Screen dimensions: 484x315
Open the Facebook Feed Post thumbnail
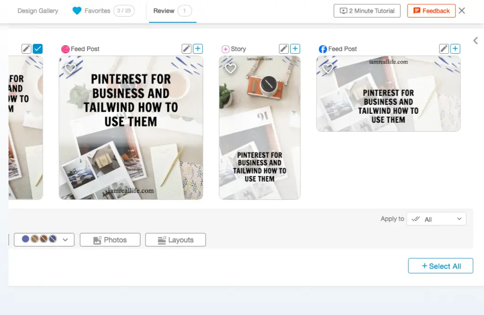click(x=389, y=94)
